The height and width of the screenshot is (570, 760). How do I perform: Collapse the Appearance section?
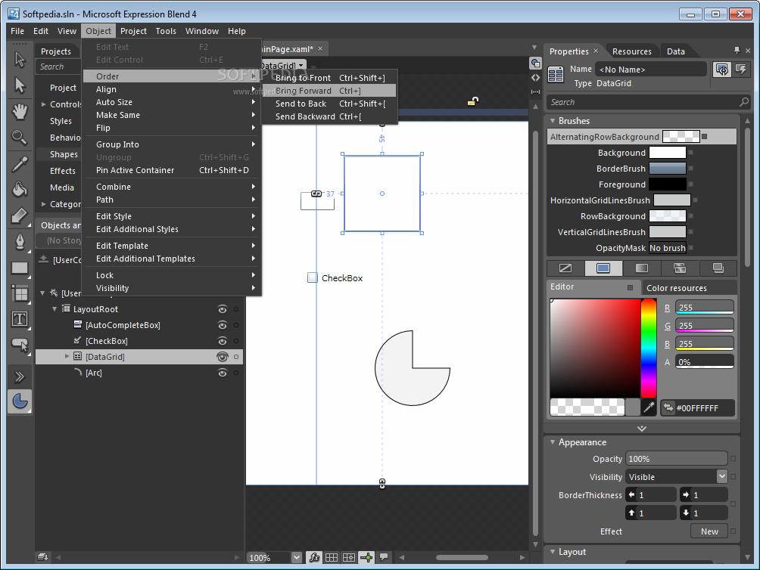(x=553, y=441)
